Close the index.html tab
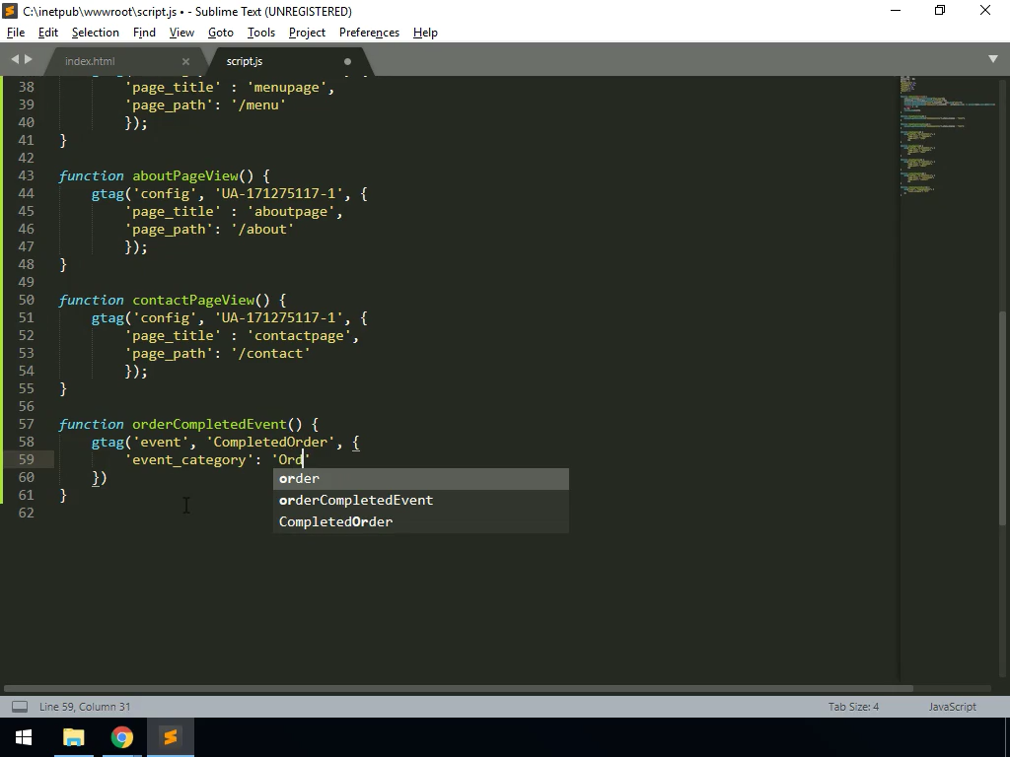Screen dimensions: 1010x757 pyautogui.click(x=185, y=61)
